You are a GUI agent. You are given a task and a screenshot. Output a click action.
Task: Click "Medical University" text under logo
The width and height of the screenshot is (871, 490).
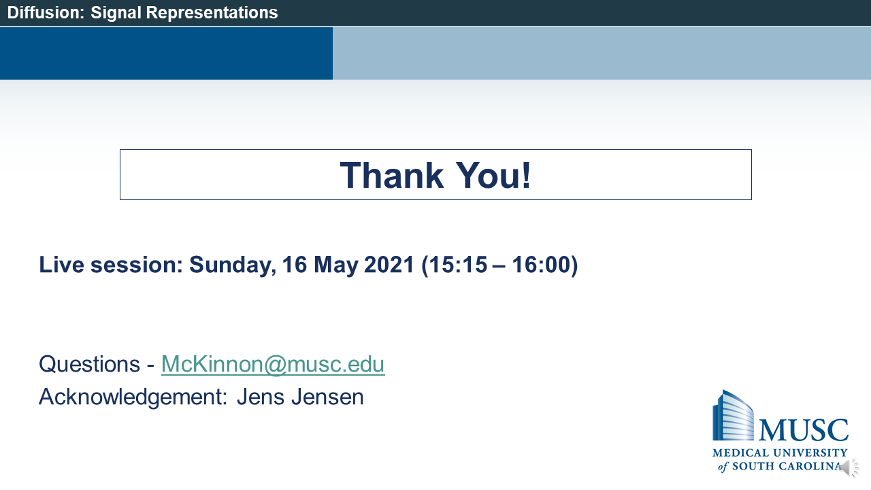780,453
